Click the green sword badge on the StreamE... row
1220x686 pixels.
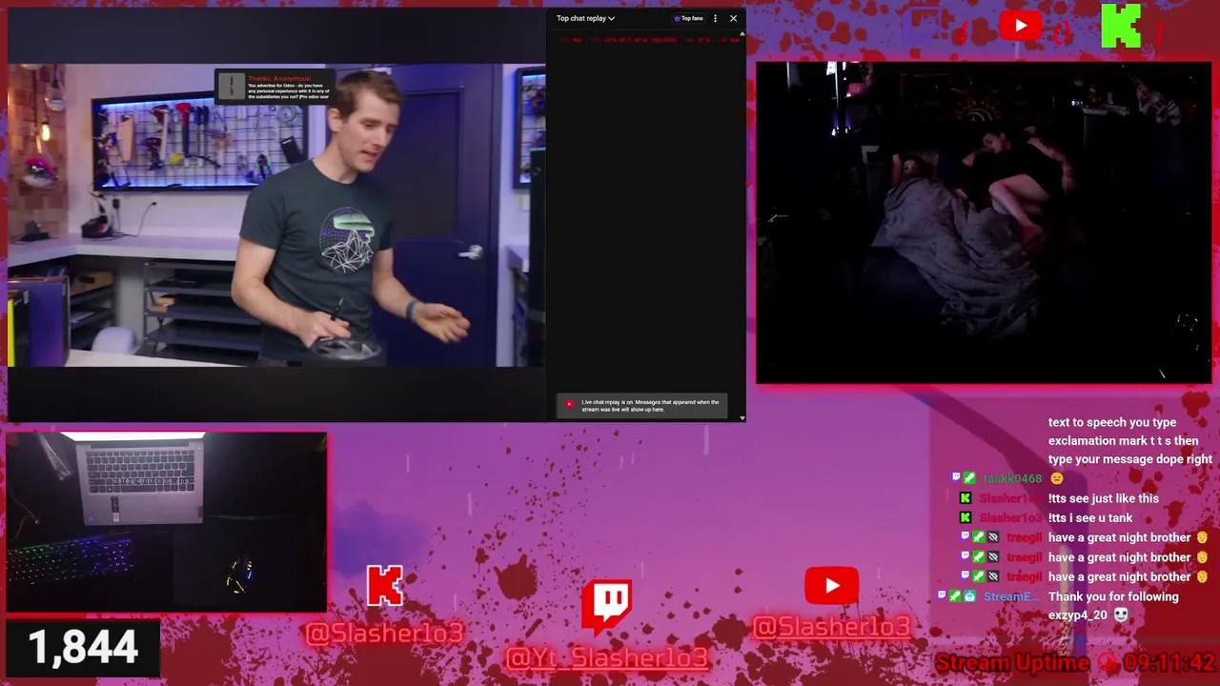pyautogui.click(x=955, y=596)
